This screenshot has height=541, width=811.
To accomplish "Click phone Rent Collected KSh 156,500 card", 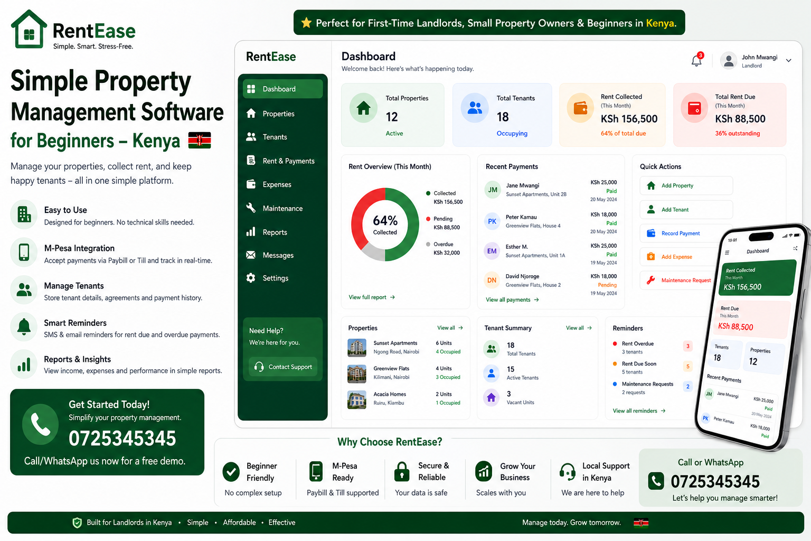I will pyautogui.click(x=758, y=278).
